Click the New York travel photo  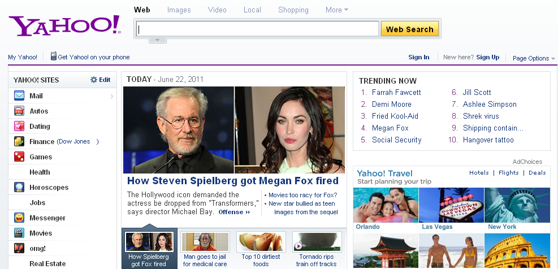click(x=517, y=205)
